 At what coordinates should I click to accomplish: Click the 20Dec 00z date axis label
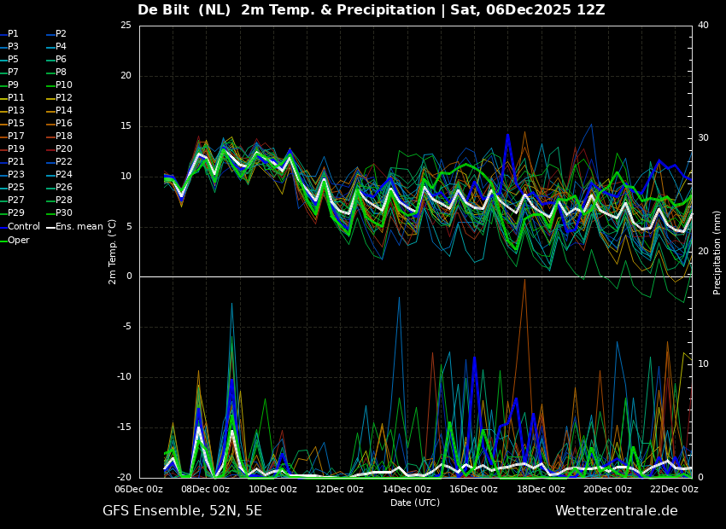pyautogui.click(x=607, y=490)
